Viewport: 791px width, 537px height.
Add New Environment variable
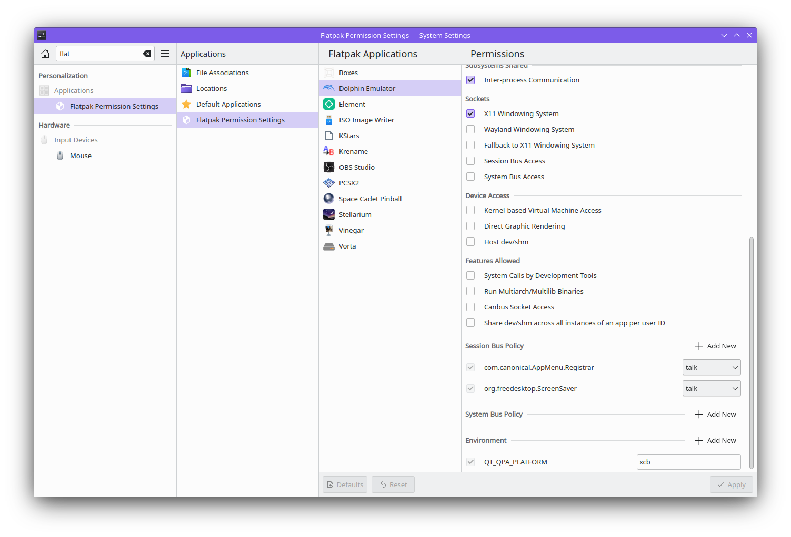pos(715,440)
